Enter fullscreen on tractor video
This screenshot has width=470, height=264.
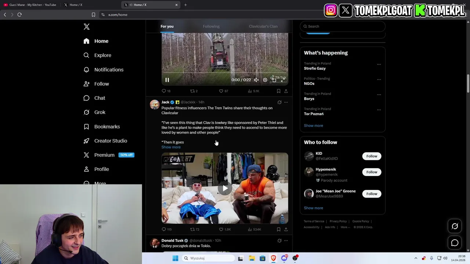click(x=283, y=80)
